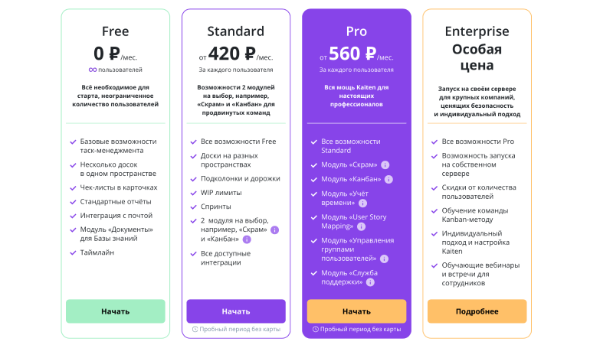This screenshot has width=613, height=345.
Task: Click clock icon by Pro trial note
Action: pos(316,330)
